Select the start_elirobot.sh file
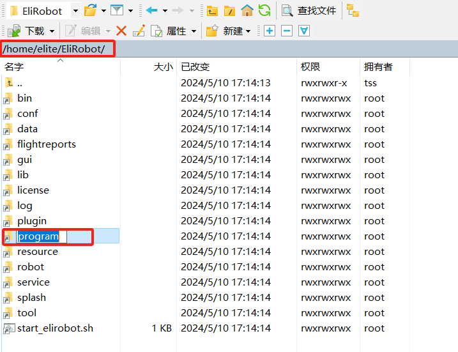The width and height of the screenshot is (458, 352). point(55,328)
